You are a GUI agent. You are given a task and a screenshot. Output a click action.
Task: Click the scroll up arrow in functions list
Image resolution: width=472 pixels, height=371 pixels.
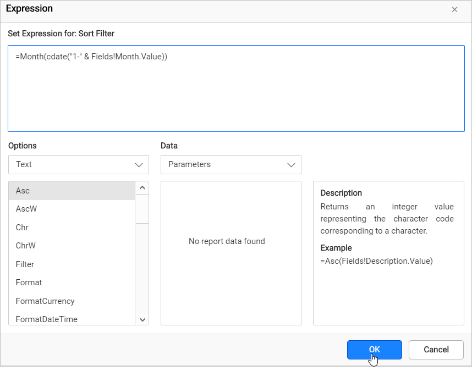click(142, 188)
